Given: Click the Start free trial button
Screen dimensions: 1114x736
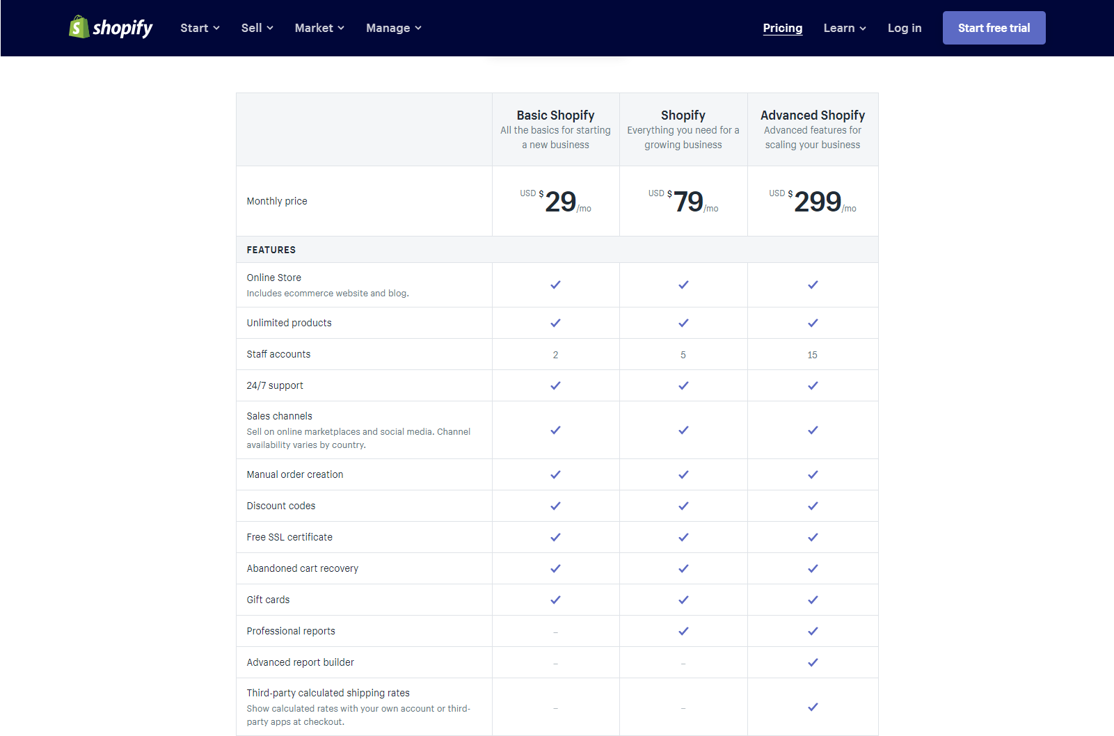Looking at the screenshot, I should coord(994,28).
